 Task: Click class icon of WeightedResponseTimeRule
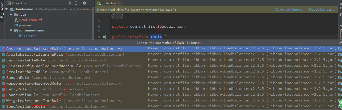coord(4,101)
